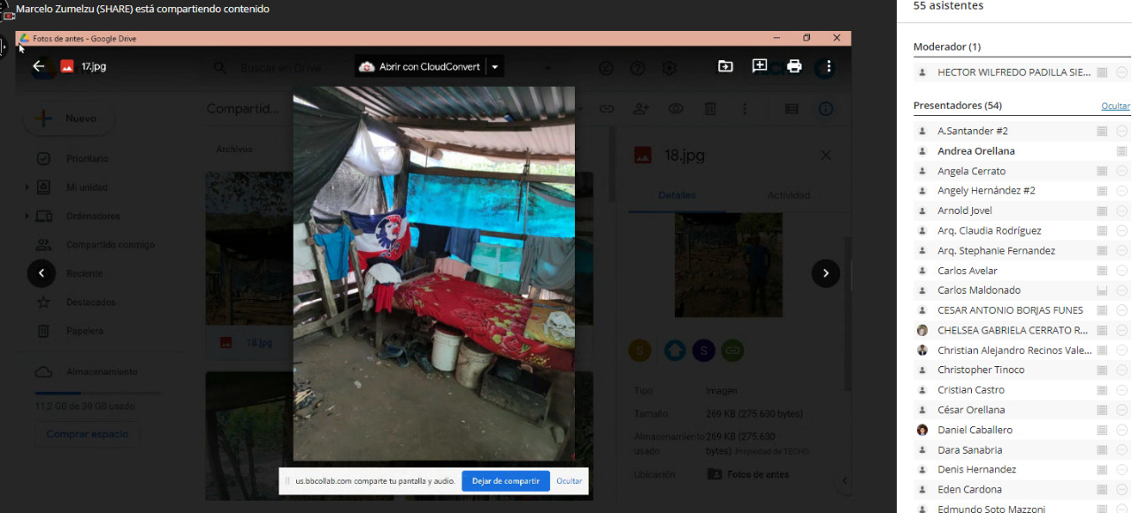Stop sharing with Dejar de compartir
Screen dimensions: 1132x513
click(506, 481)
